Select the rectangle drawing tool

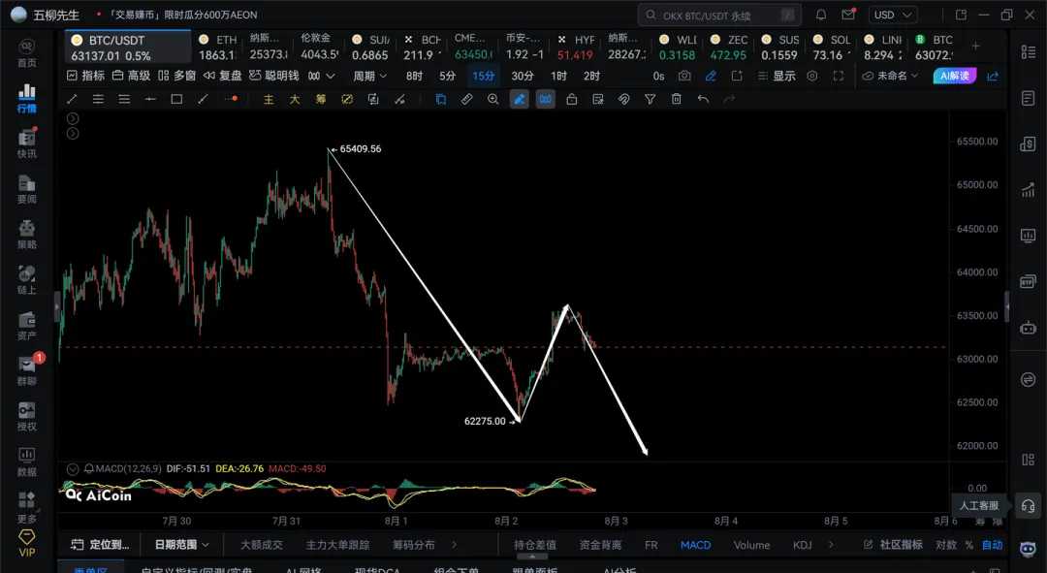(x=176, y=100)
